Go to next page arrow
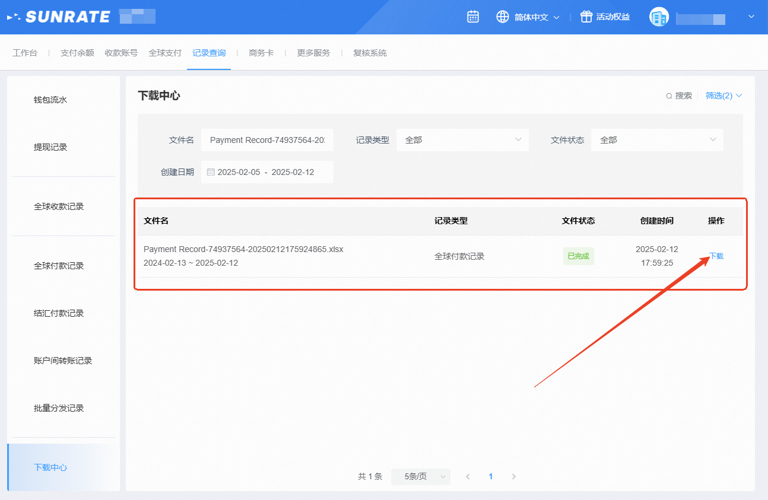 (x=514, y=476)
